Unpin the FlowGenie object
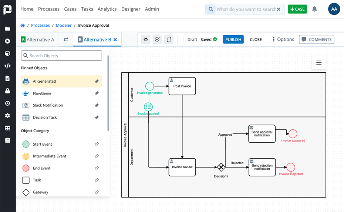 (x=97, y=93)
